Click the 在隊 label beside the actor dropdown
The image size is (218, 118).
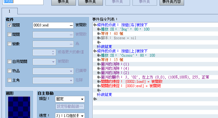pyautogui.click(x=79, y=80)
